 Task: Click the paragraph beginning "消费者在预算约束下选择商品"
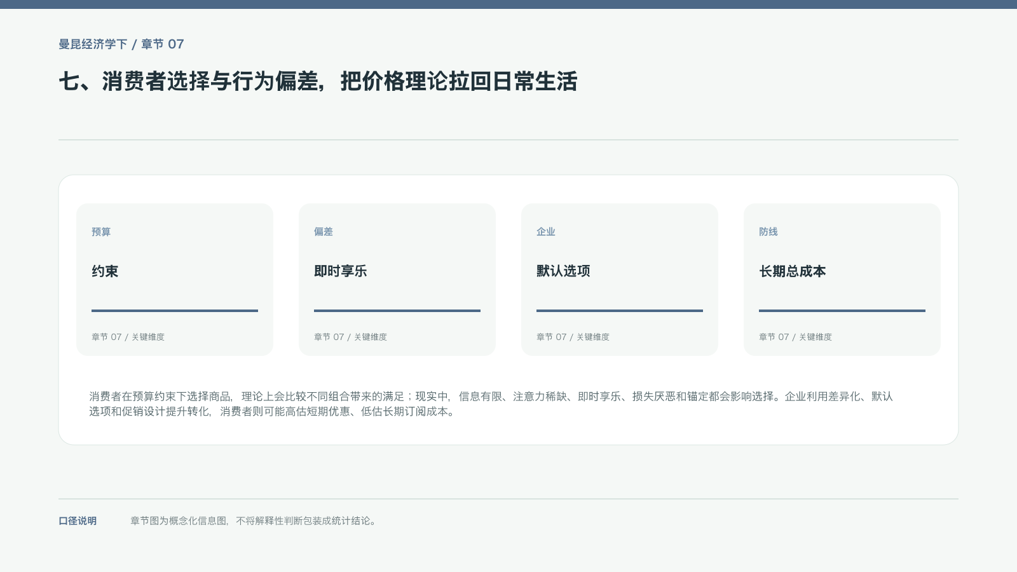pyautogui.click(x=491, y=404)
